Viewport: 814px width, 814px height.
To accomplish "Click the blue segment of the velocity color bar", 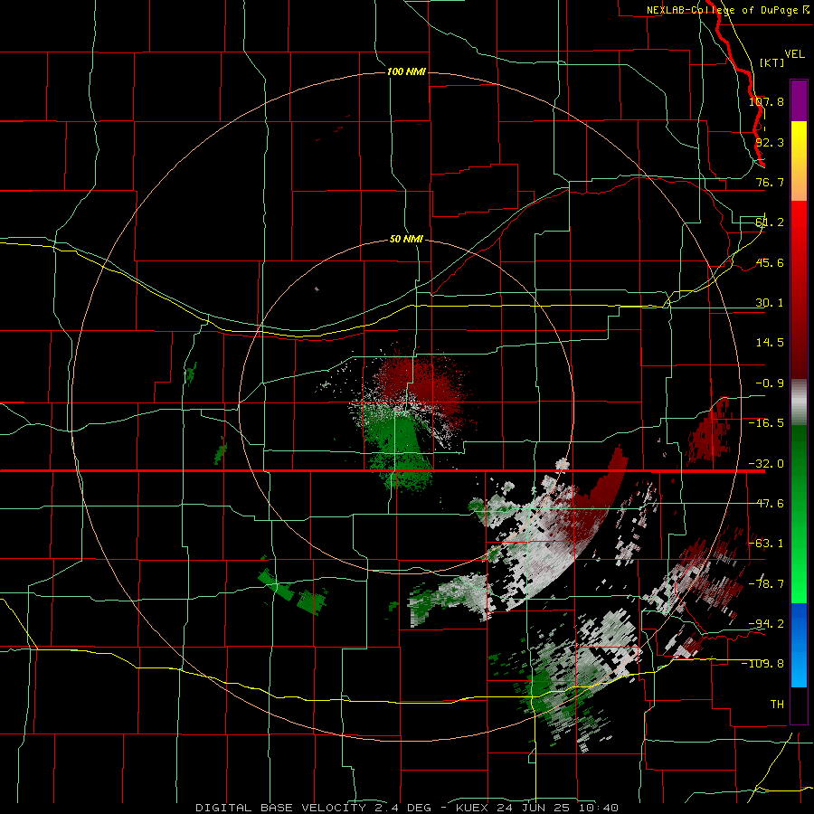I will pyautogui.click(x=799, y=645).
